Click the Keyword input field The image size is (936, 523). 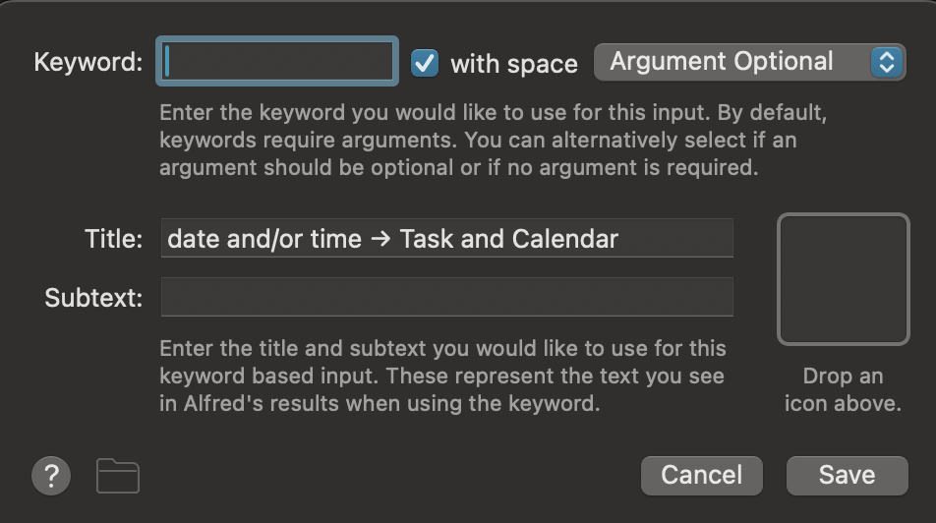click(280, 62)
